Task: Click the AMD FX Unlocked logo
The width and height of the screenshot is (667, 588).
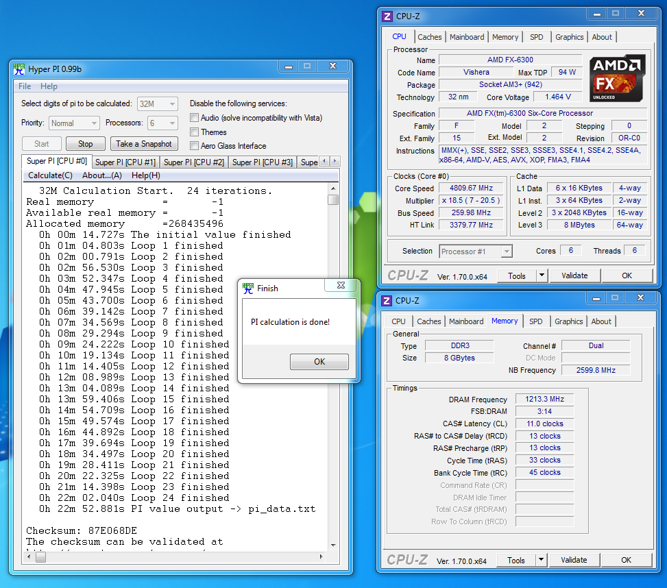Action: (617, 78)
